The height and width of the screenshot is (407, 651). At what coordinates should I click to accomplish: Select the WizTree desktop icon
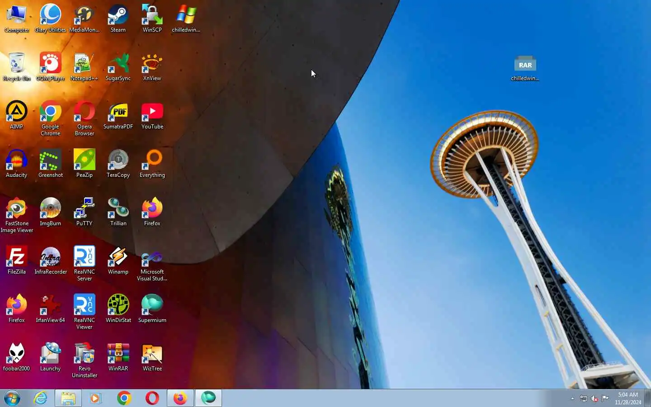click(152, 357)
